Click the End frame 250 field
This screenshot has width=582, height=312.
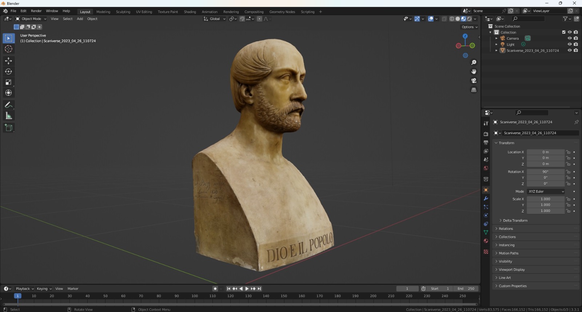pos(466,289)
